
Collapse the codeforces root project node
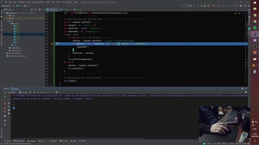click(5, 13)
